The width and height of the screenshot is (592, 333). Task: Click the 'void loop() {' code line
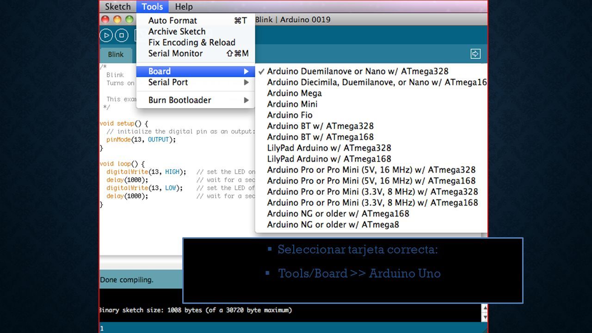tap(122, 164)
